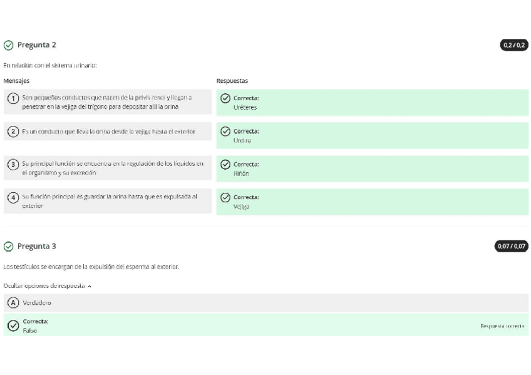Click the check icon next to Riñón answer
The width and height of the screenshot is (531, 375).
tap(225, 165)
